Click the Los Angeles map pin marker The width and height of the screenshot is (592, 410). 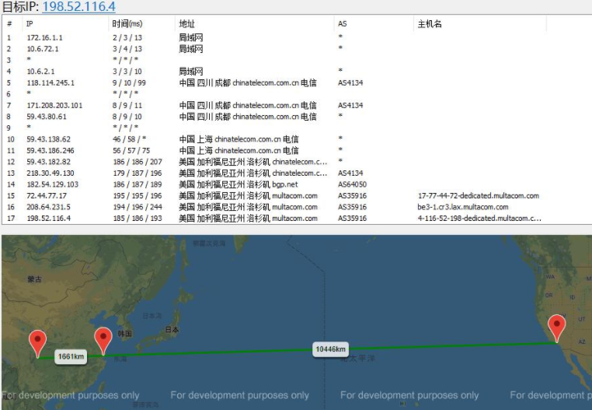tap(556, 328)
